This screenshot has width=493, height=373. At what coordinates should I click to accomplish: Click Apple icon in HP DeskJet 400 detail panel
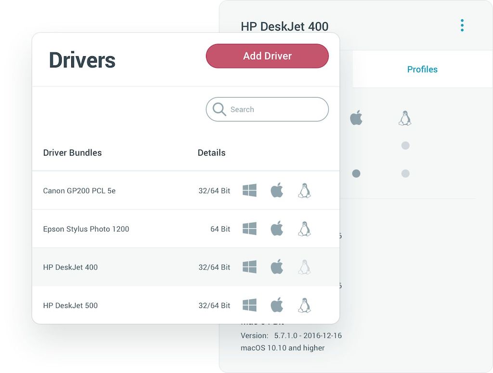pos(356,118)
